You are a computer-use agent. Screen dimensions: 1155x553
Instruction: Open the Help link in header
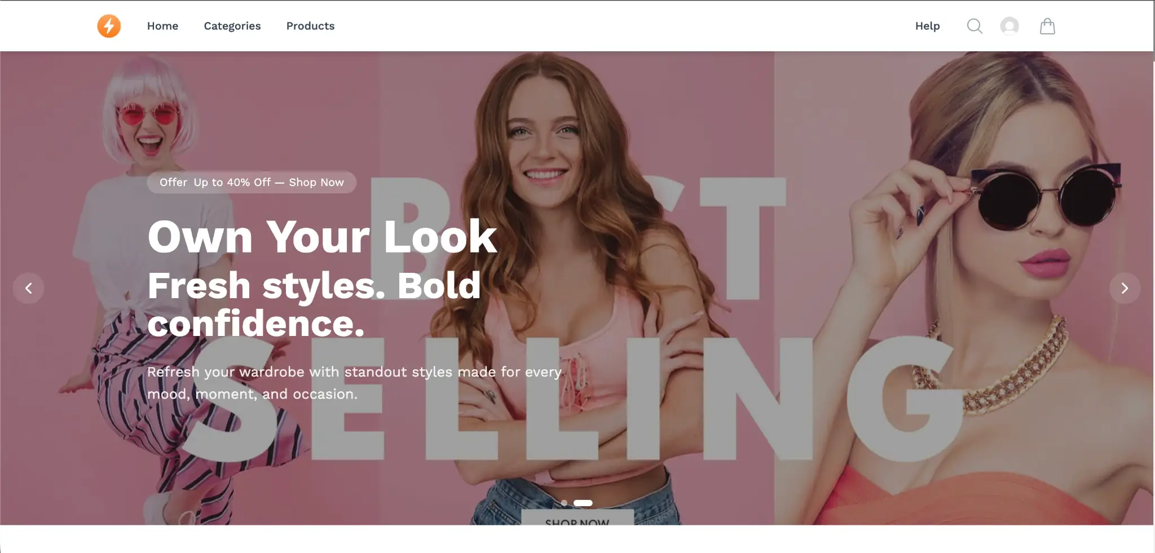click(927, 26)
